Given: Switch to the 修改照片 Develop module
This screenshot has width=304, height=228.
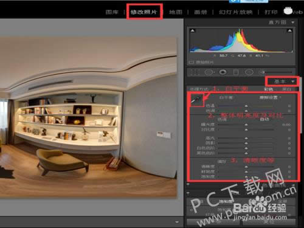Looking at the screenshot, I should tap(143, 12).
